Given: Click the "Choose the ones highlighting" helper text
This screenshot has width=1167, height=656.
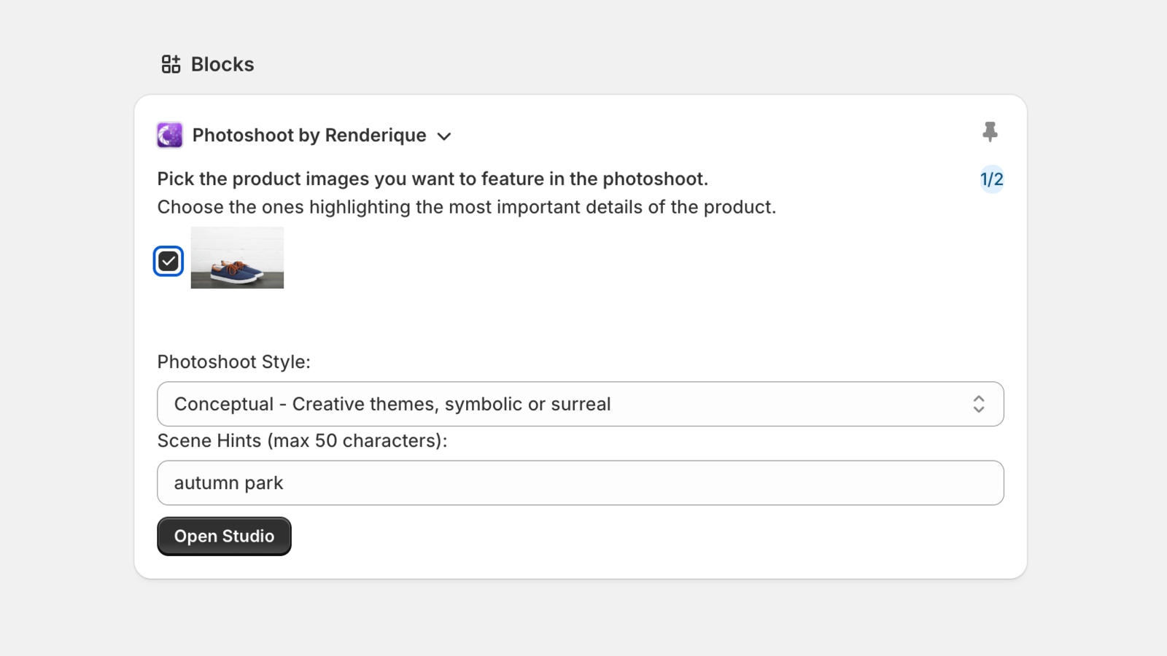Looking at the screenshot, I should (466, 208).
